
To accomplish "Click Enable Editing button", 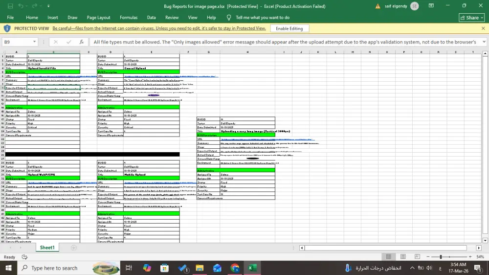I will (289, 28).
